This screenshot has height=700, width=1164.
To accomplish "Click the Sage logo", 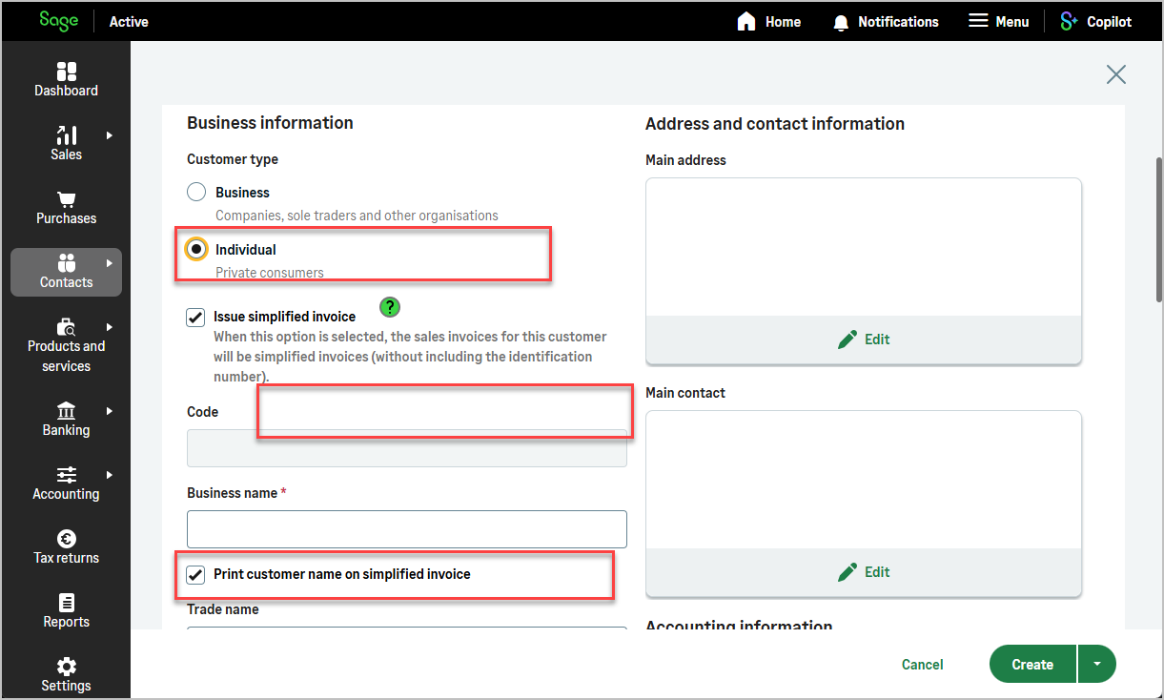I will click(x=59, y=21).
